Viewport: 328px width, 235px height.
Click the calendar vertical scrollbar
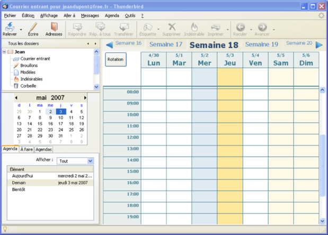322,153
